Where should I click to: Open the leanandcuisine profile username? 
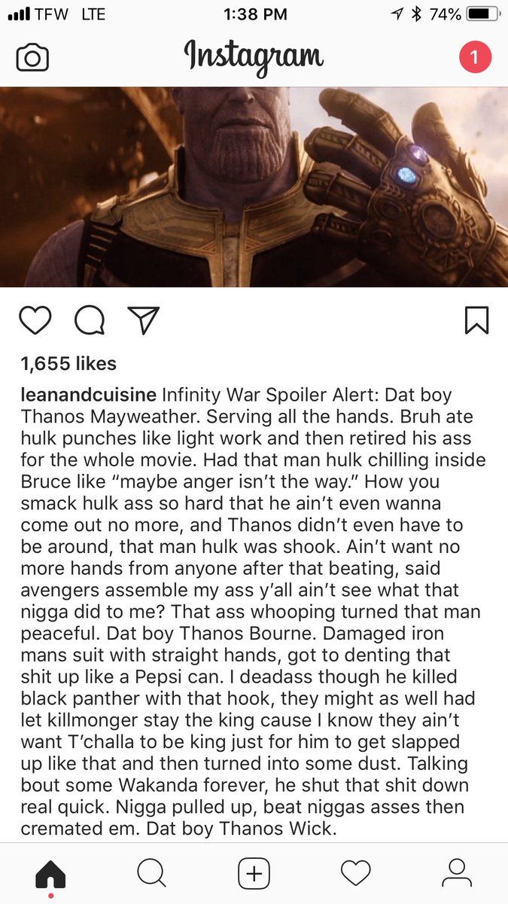click(89, 395)
